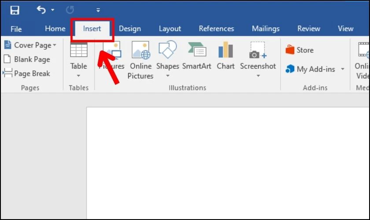Viewport: 370px width, 220px height.
Task: Click the Undo arrow icon
Action: click(x=41, y=10)
